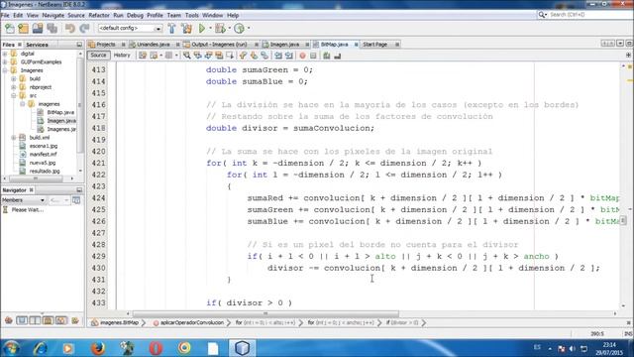Select BitMap.java in the file tree
Screen dimensions: 634x357
(60, 112)
